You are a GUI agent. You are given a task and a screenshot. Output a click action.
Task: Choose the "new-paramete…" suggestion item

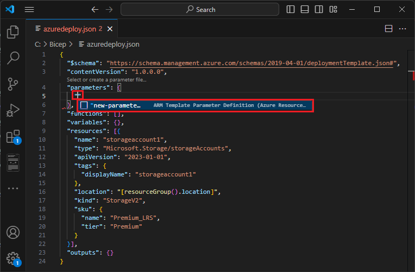click(x=195, y=105)
